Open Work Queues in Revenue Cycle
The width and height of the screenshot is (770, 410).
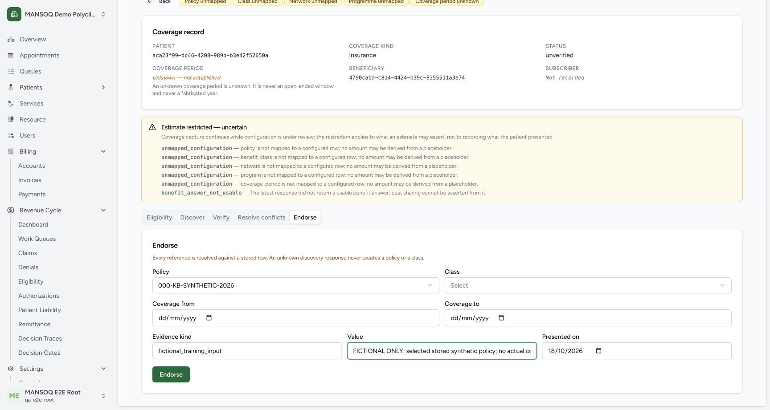(37, 239)
